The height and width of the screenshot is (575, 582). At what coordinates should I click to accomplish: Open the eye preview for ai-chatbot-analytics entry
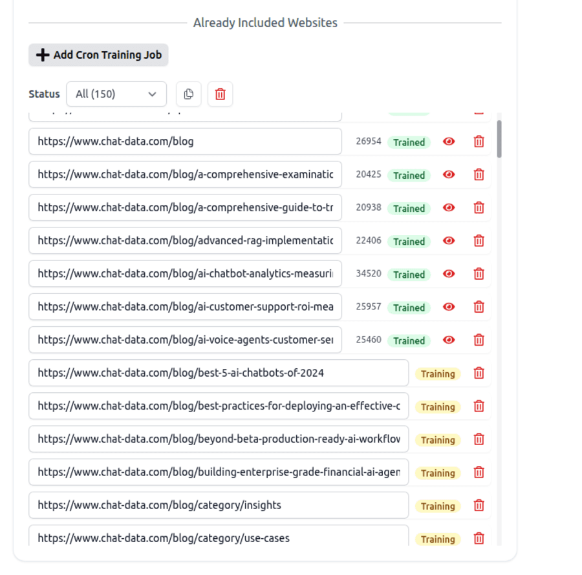coord(448,273)
